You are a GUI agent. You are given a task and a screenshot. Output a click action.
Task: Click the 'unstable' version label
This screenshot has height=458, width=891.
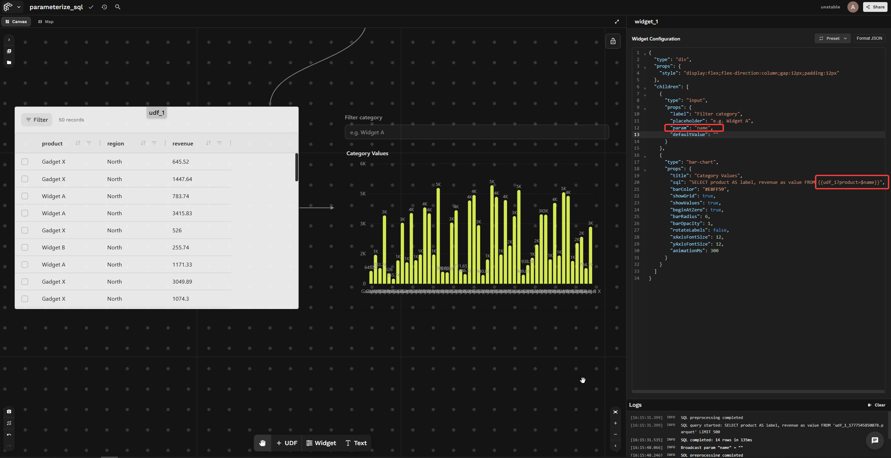(830, 7)
